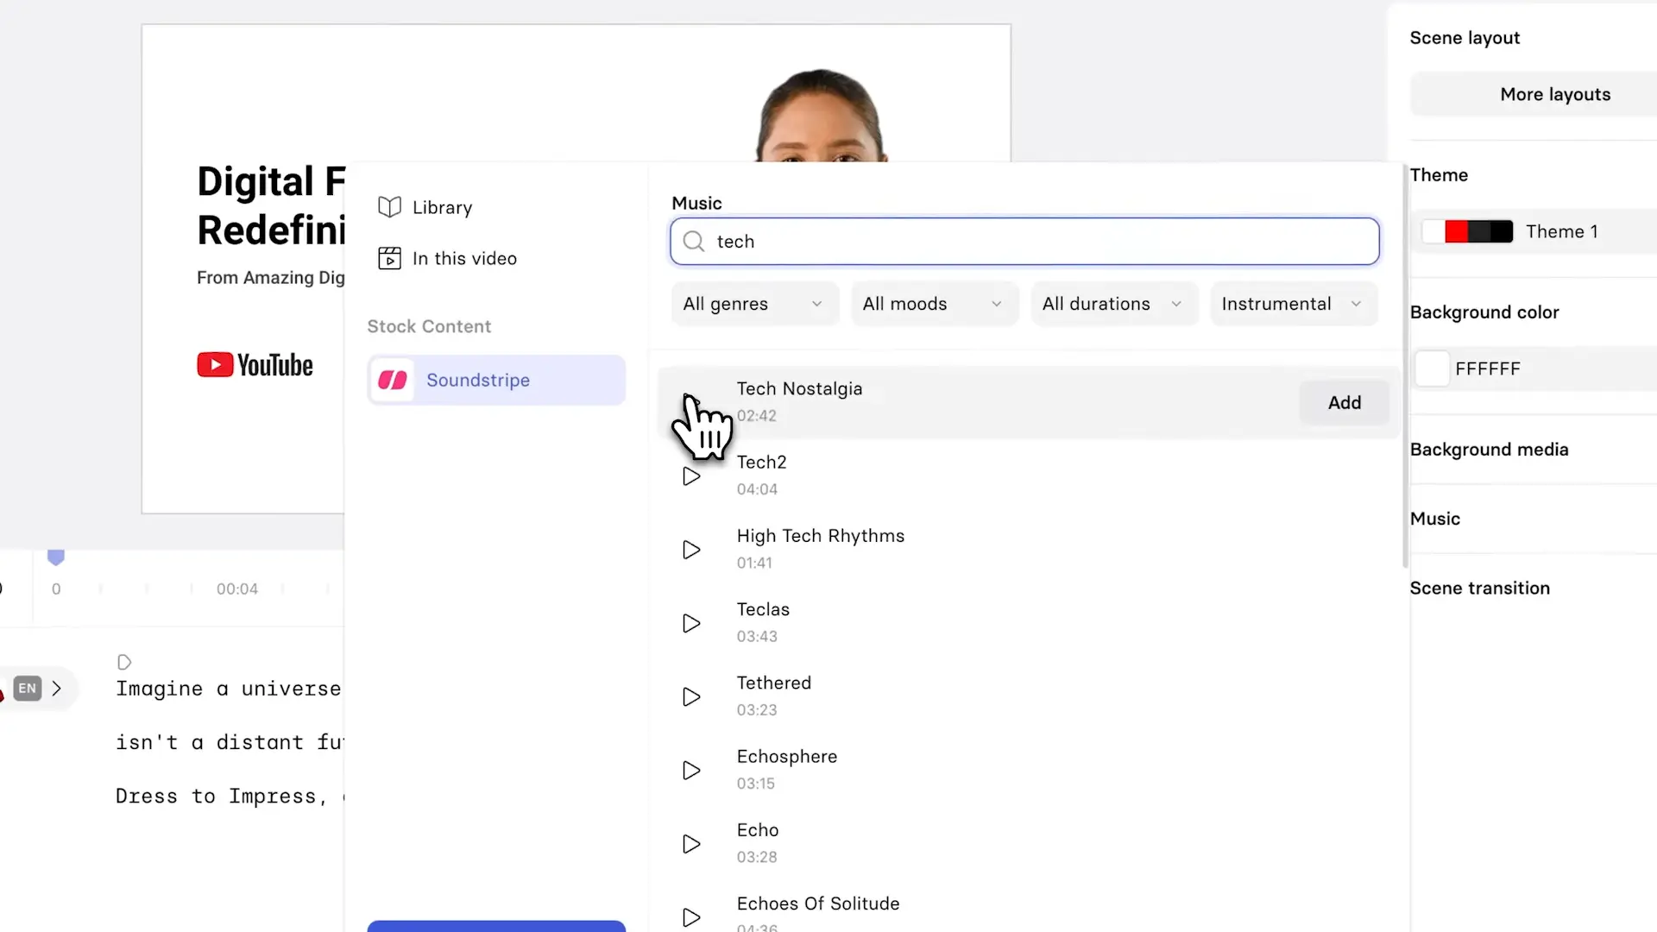
Task: Expand the All durations dropdown
Action: [x=1112, y=304]
